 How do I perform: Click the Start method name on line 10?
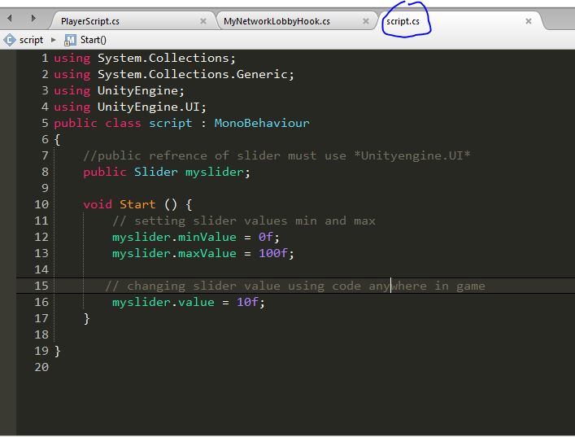tap(137, 204)
